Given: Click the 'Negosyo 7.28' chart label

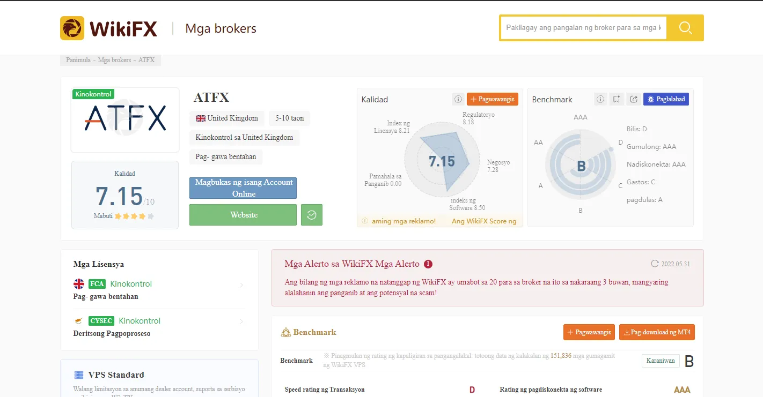Looking at the screenshot, I should [498, 166].
